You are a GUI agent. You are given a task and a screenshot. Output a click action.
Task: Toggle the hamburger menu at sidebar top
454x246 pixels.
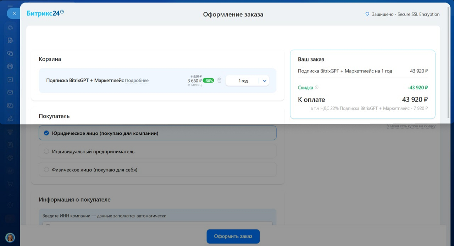tap(10, 6)
